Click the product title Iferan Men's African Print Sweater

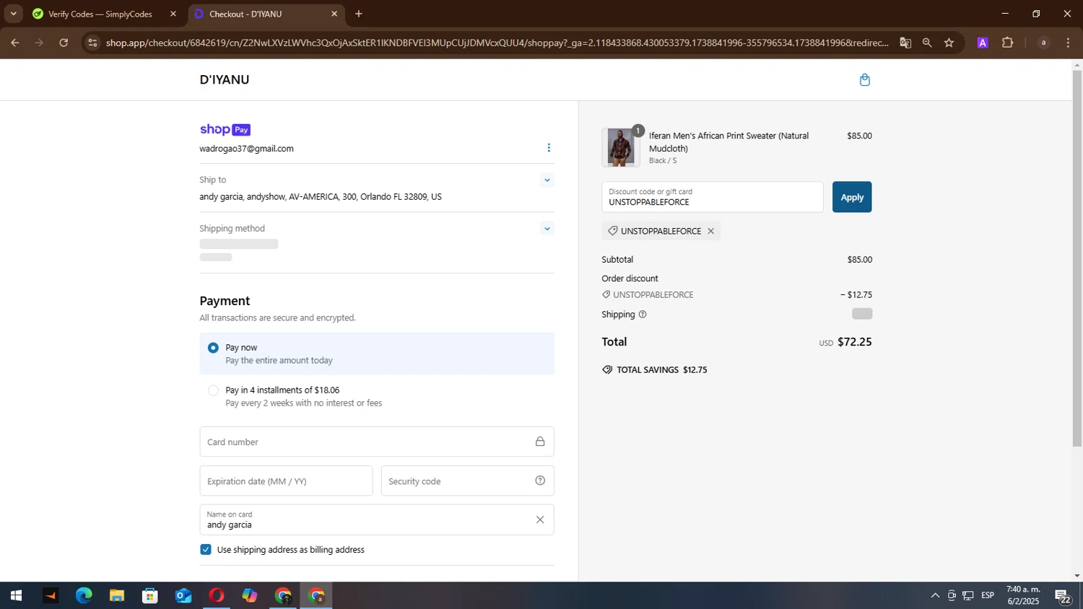728,142
